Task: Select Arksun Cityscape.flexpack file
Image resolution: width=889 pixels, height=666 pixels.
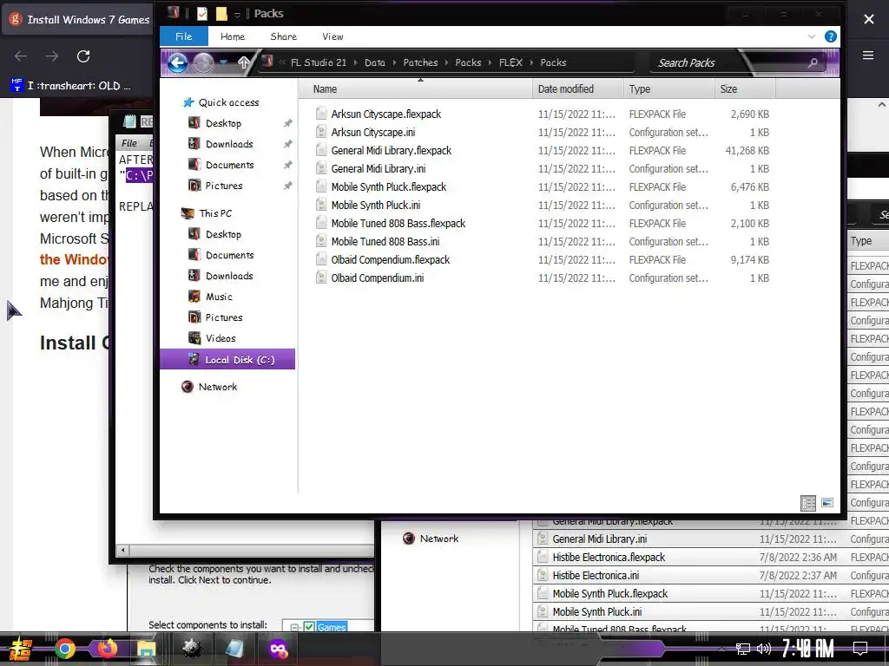Action: (x=385, y=114)
